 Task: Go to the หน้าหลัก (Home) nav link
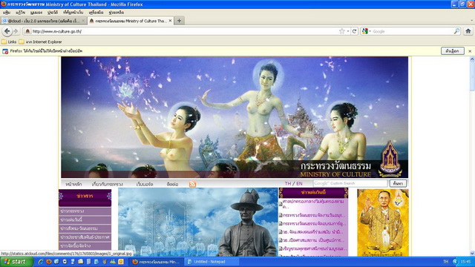pyautogui.click(x=73, y=184)
